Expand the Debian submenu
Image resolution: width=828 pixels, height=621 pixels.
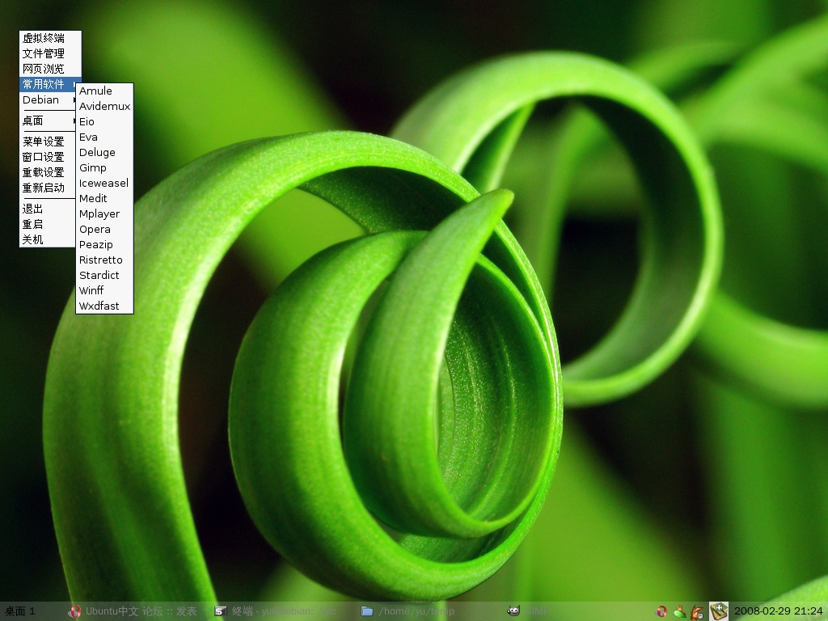pos(49,99)
